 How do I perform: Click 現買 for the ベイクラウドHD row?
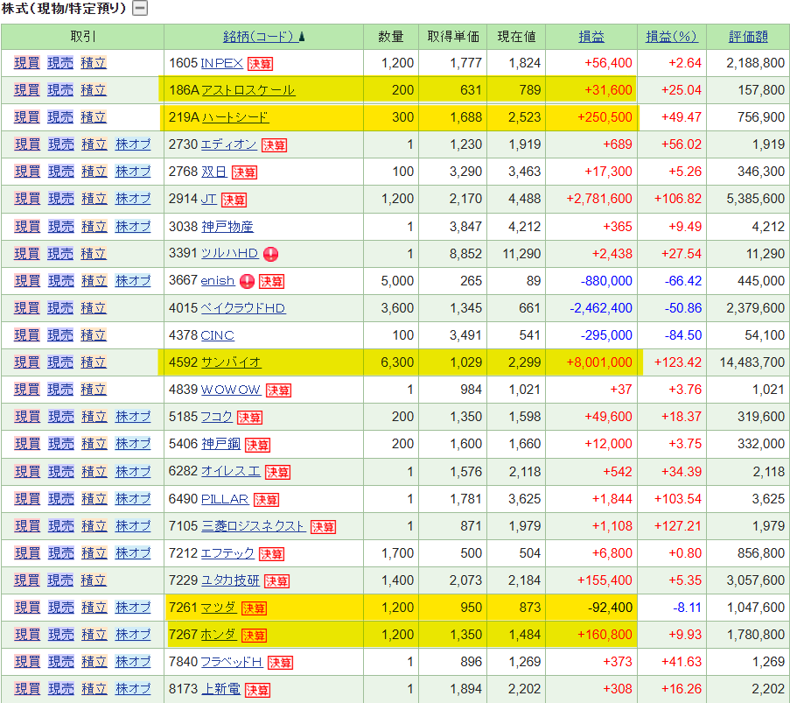(27, 308)
